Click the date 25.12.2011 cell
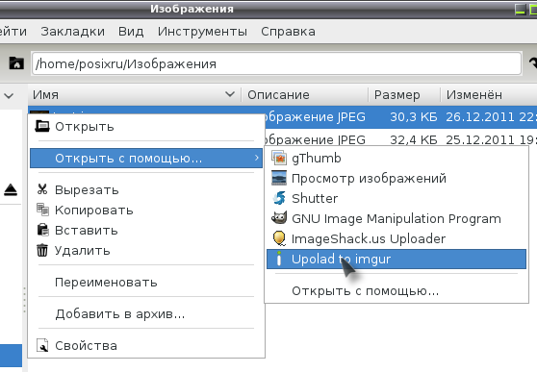The height and width of the screenshot is (372, 537). pos(491,139)
